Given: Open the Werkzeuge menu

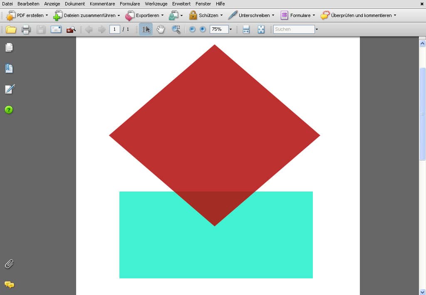Looking at the screenshot, I should [156, 4].
